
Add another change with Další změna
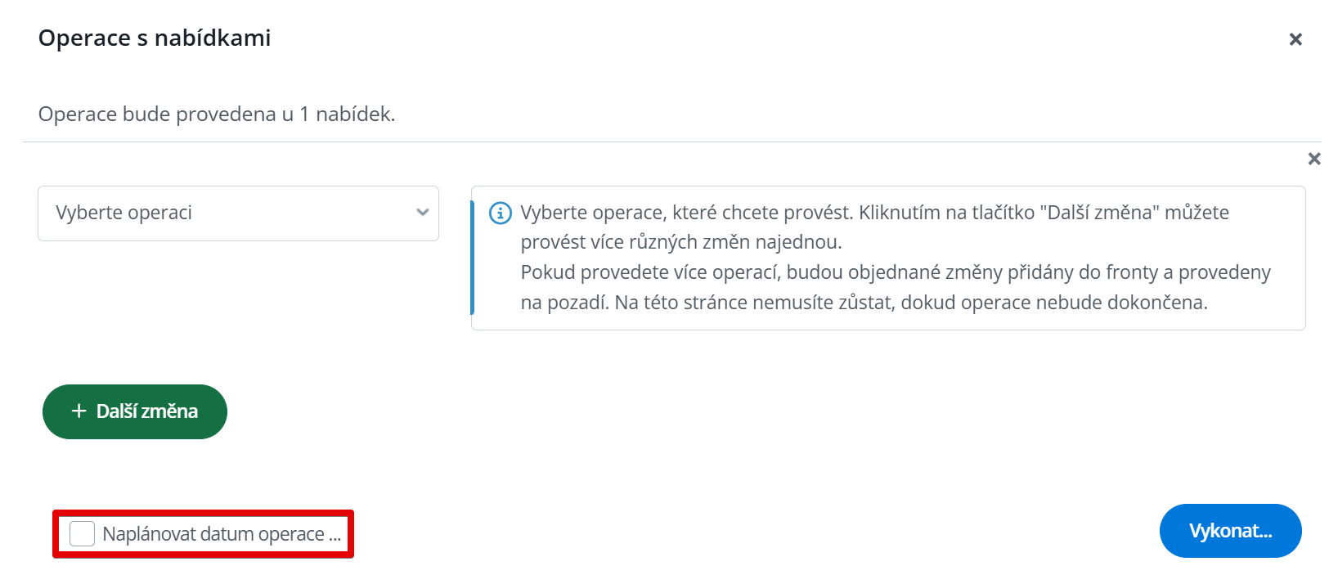(135, 411)
